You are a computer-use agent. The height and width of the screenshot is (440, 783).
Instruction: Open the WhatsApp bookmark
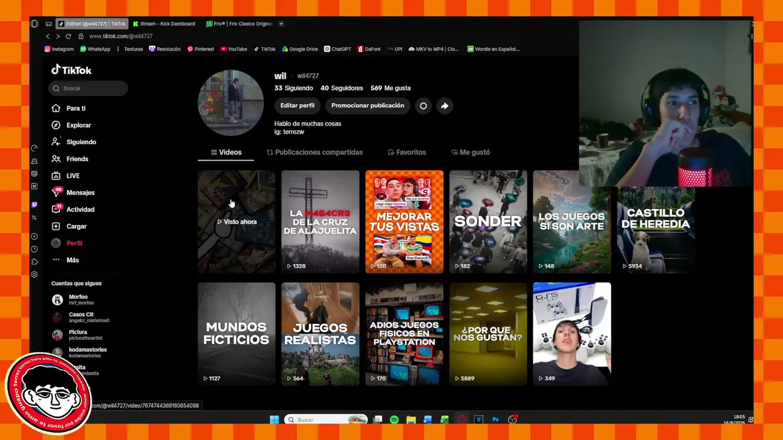click(x=95, y=49)
